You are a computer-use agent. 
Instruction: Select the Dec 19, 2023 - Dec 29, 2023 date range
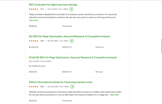(40, 61)
